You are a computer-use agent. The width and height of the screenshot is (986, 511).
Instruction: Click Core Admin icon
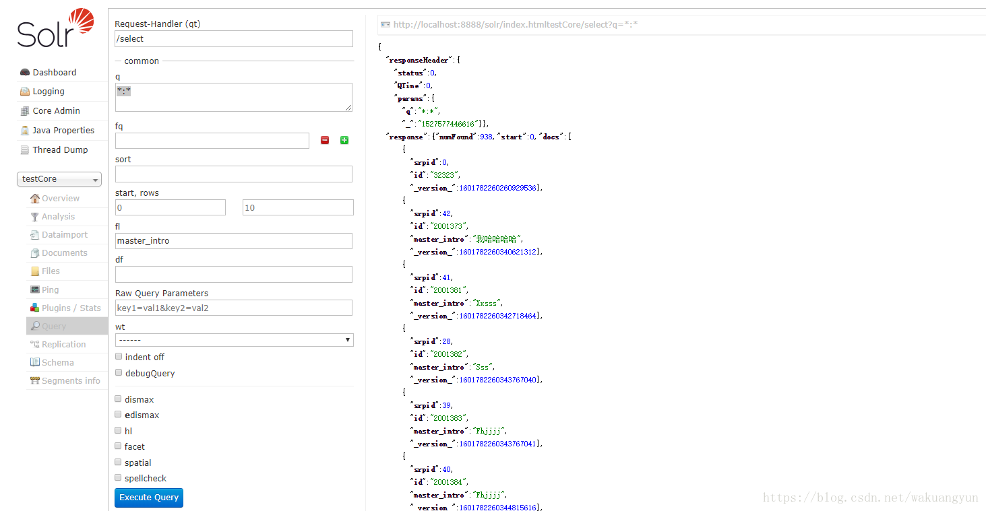click(x=25, y=111)
